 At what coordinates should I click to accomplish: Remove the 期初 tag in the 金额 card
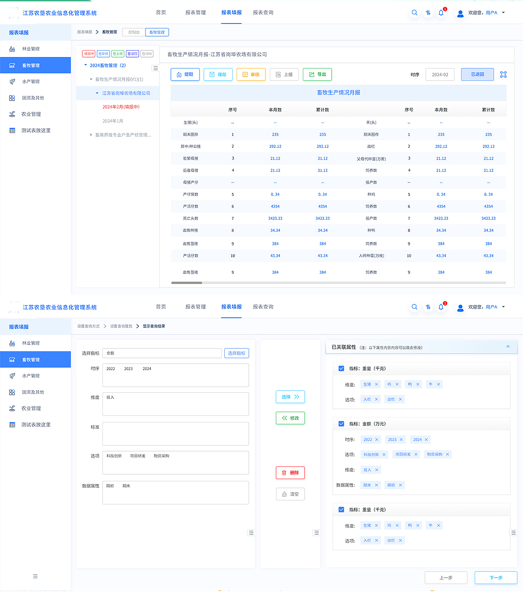tap(401, 485)
